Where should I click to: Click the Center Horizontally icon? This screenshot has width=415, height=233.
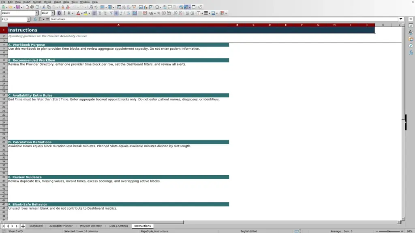click(100, 13)
